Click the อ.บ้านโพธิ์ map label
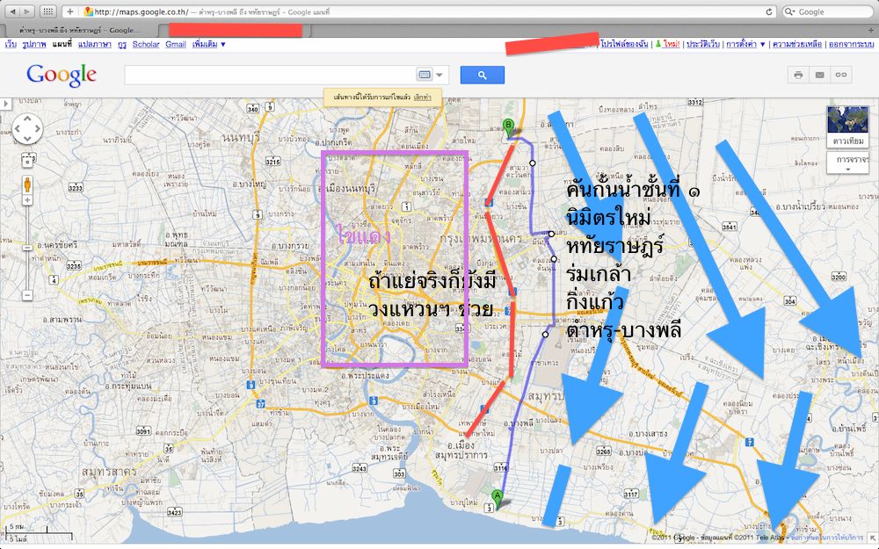 click(x=847, y=429)
